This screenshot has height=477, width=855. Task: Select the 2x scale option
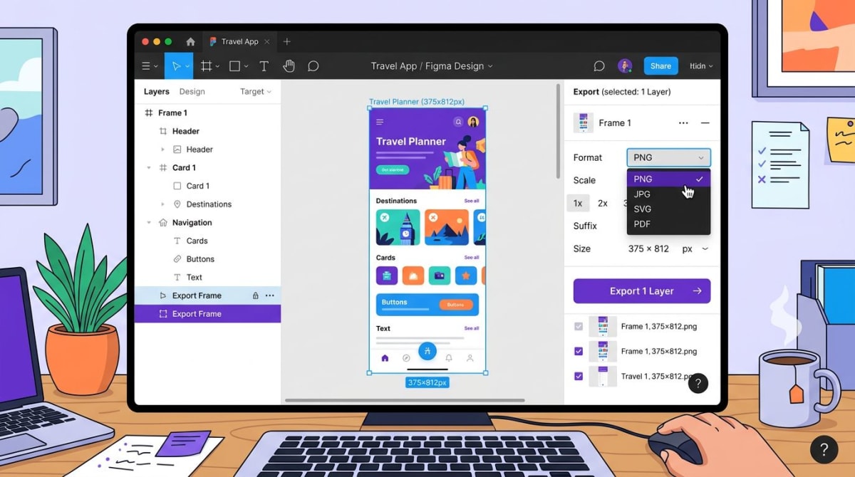pyautogui.click(x=603, y=203)
